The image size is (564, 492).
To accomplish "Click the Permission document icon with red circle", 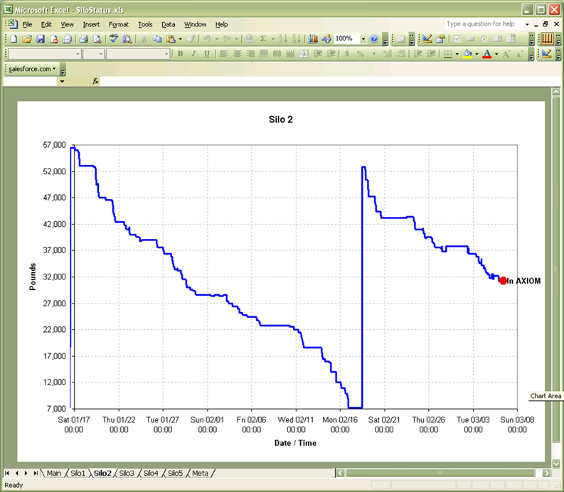I will [x=53, y=39].
